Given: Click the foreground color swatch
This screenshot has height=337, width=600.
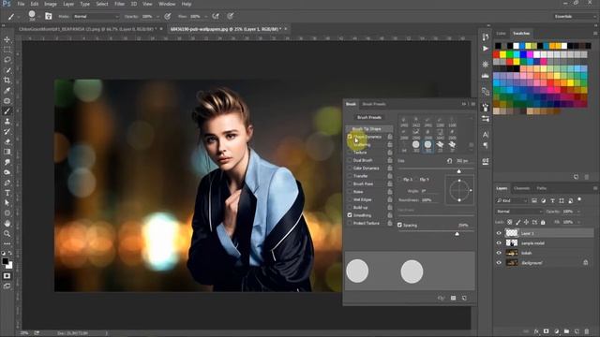Looking at the screenshot, I should (x=5, y=262).
